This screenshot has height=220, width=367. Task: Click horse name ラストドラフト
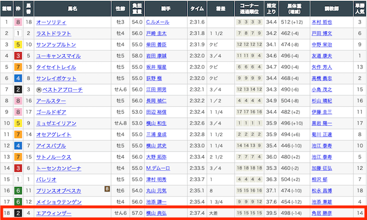coord(53,34)
